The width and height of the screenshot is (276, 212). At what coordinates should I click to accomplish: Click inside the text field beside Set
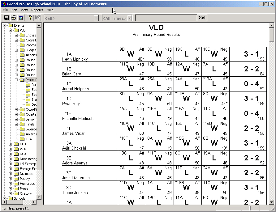[166, 18]
